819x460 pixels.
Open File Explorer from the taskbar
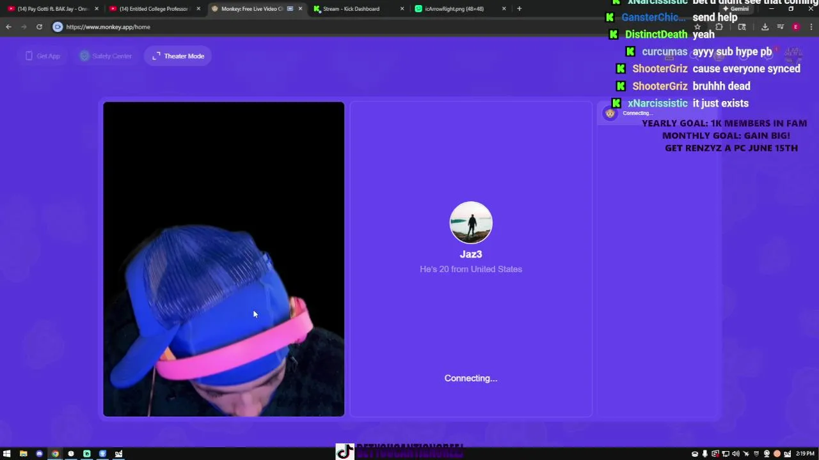23,454
